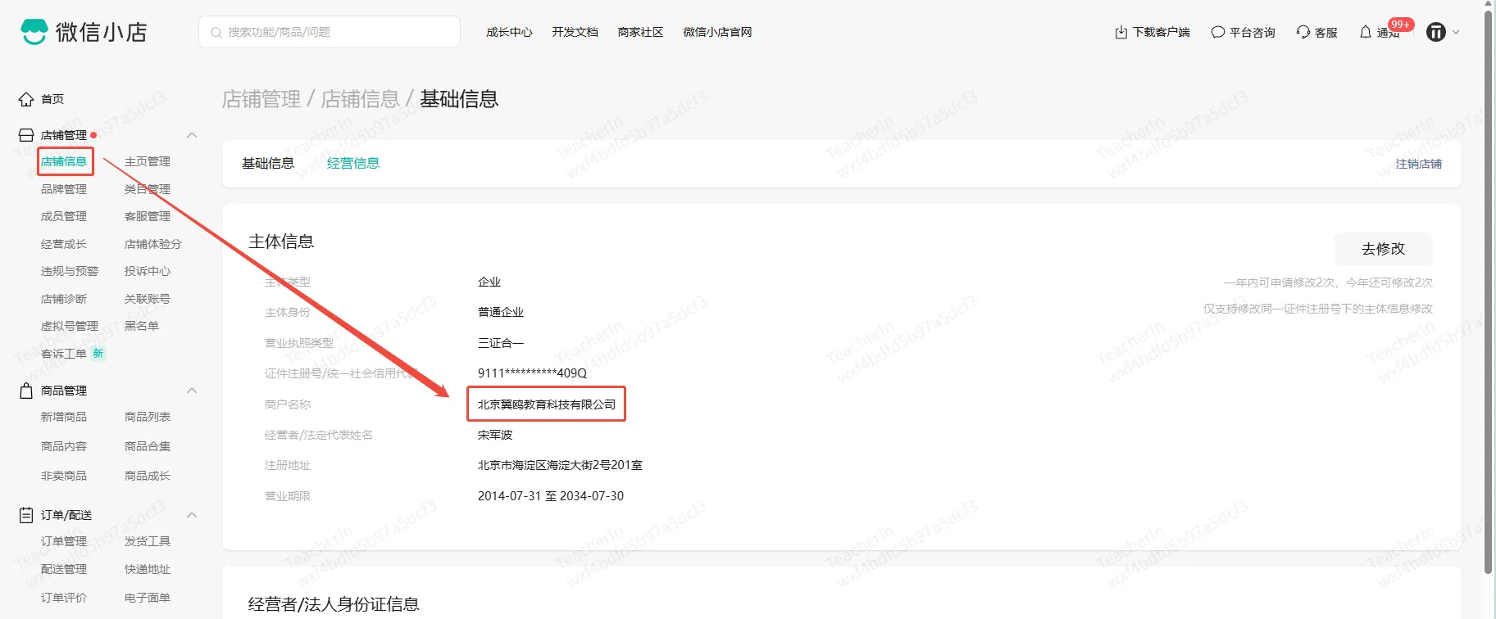Open 电子面单 in sidebar
The image size is (1496, 619).
coord(148,598)
